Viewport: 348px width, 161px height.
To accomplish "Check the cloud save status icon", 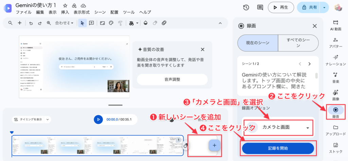I will pyautogui.click(x=83, y=5).
